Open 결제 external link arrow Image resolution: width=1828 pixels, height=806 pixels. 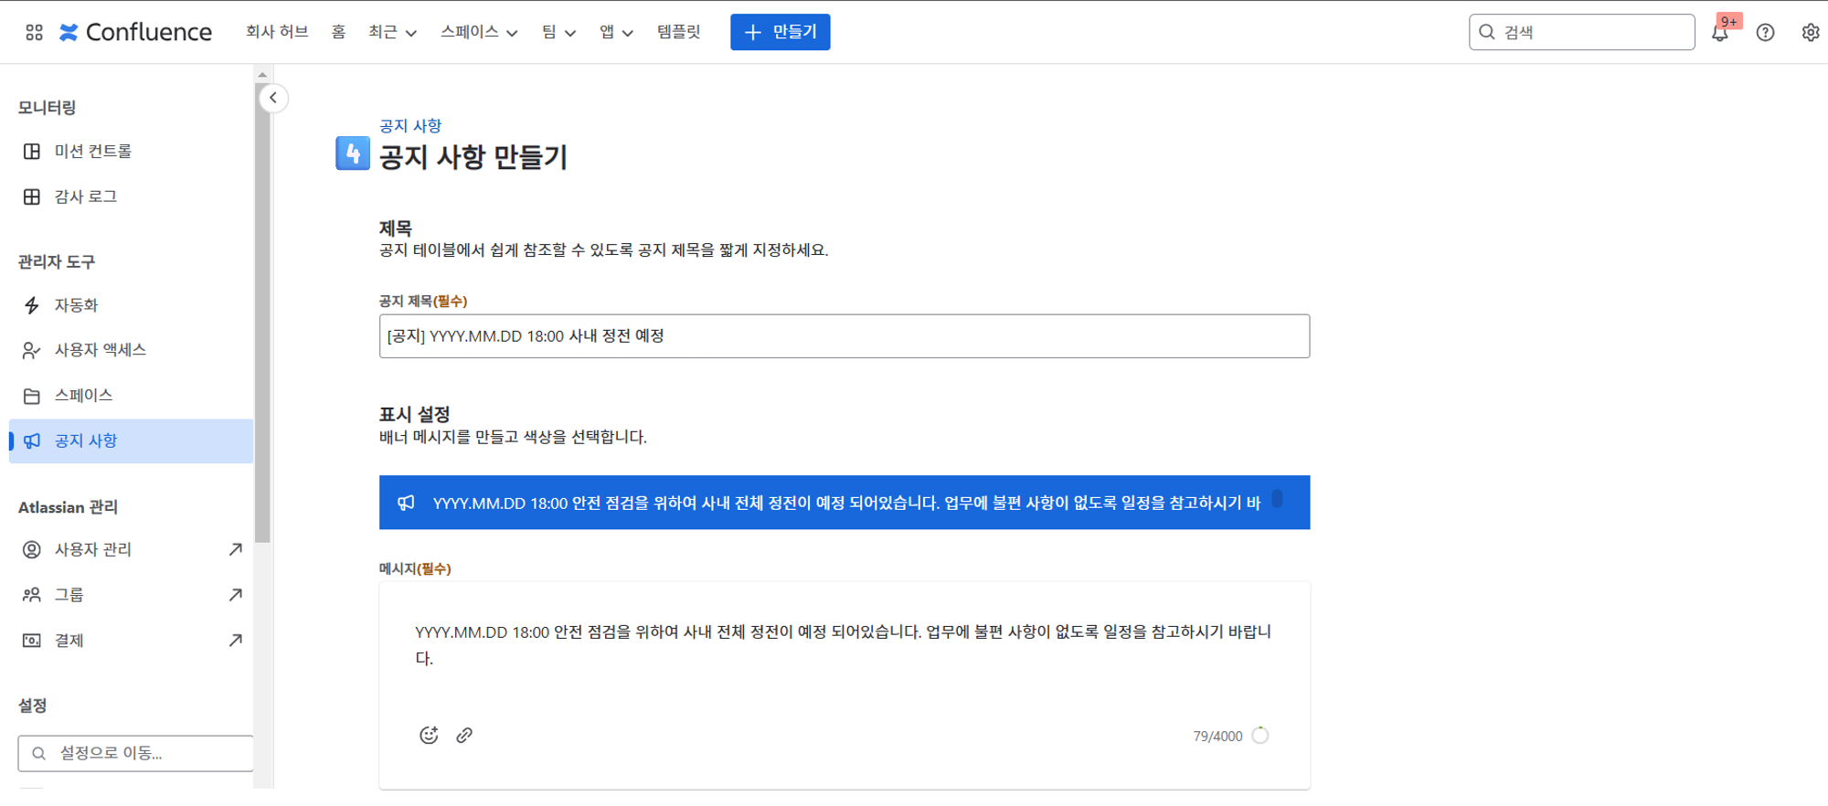(235, 641)
